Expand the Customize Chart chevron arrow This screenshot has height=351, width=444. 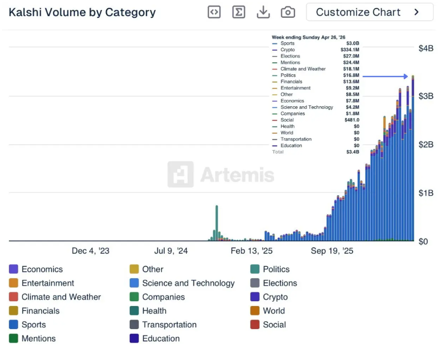tap(416, 12)
